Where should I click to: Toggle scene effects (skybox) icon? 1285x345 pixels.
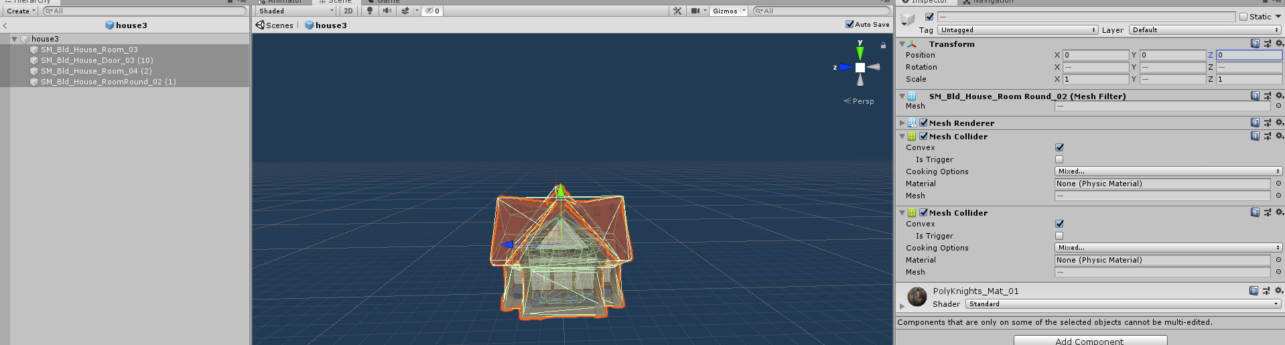405,11
